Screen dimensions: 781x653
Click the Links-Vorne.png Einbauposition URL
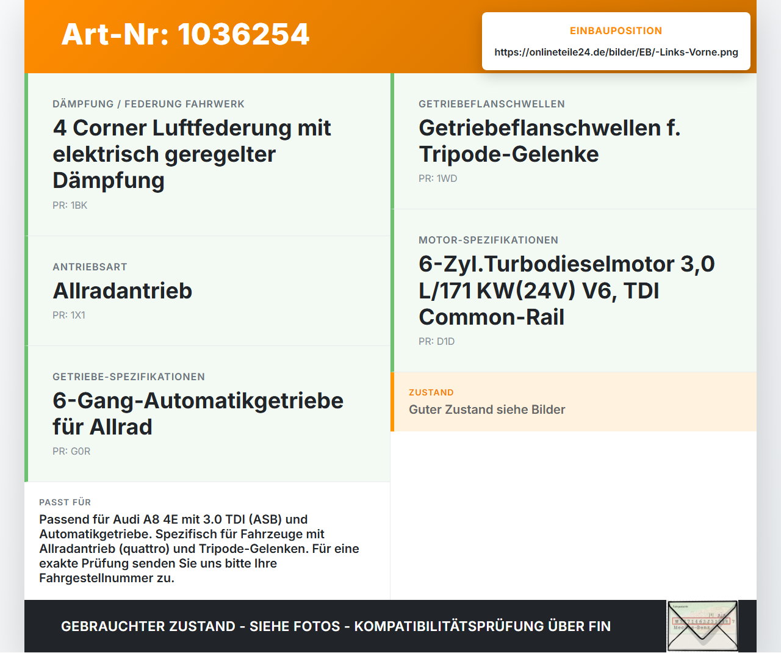pos(616,52)
